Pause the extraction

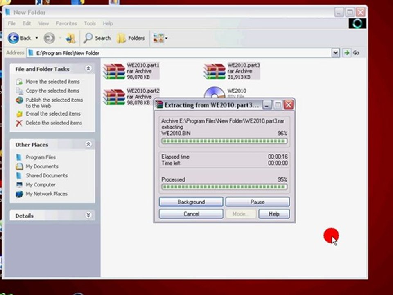[257, 202]
